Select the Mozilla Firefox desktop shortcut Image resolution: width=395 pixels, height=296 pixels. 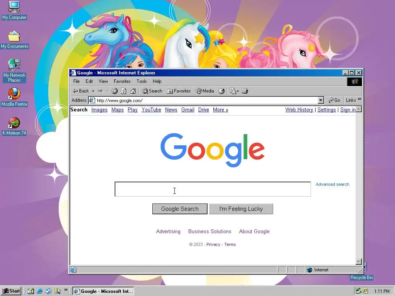[x=14, y=97]
